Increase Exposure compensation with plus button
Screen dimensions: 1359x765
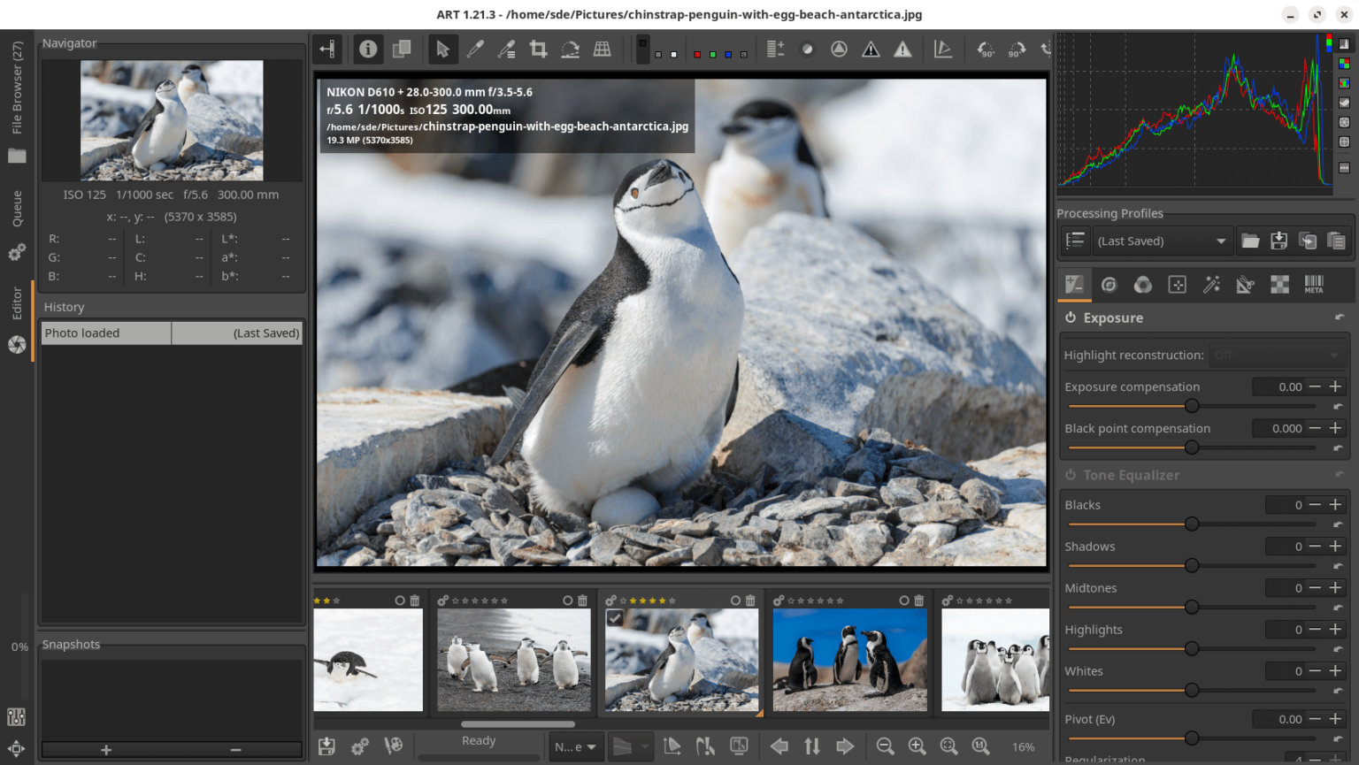click(x=1336, y=386)
